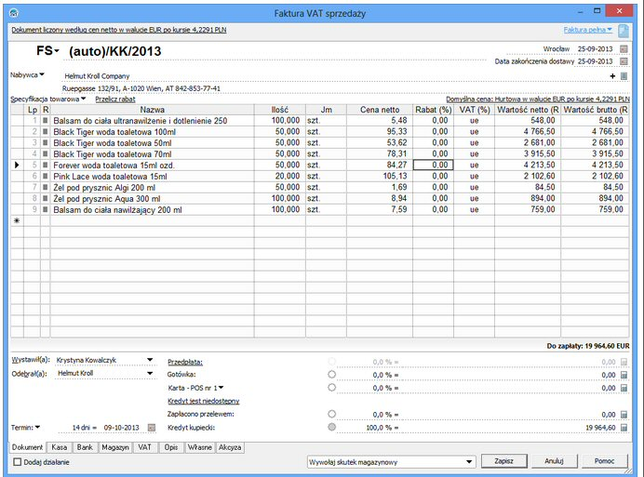Select the Zapłacono przelewem radio button
The height and width of the screenshot is (477, 644).
(x=332, y=414)
